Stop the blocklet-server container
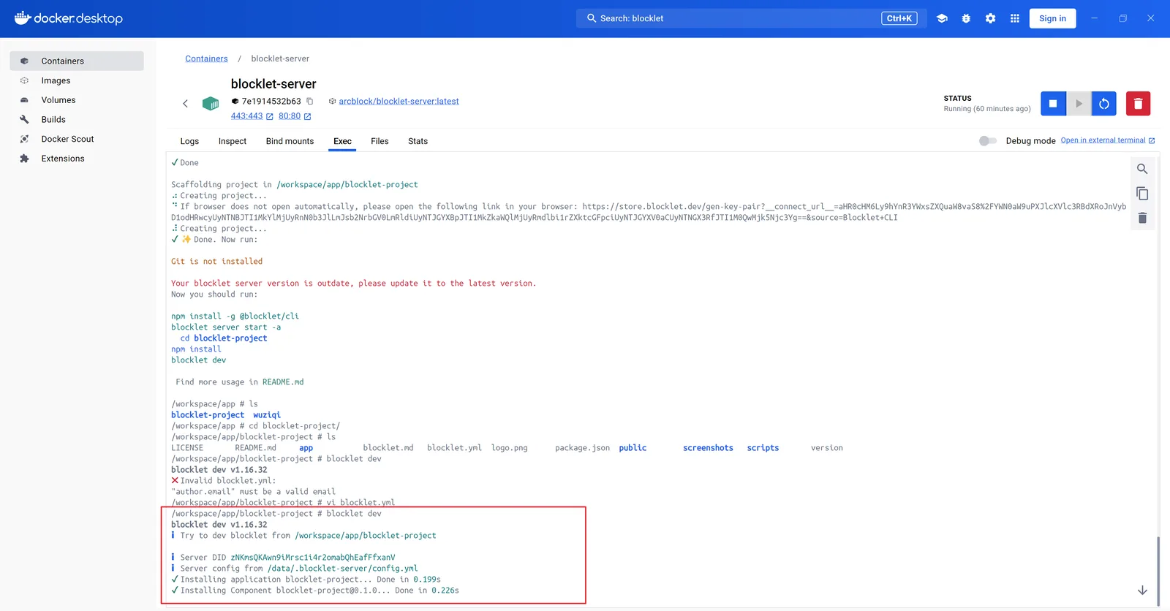This screenshot has height=611, width=1170. tap(1053, 104)
